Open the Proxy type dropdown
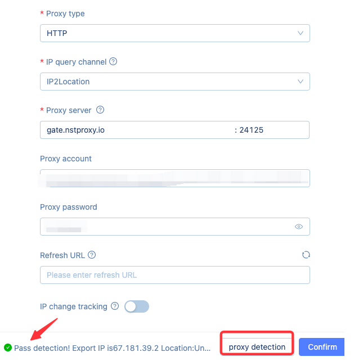 coord(174,33)
